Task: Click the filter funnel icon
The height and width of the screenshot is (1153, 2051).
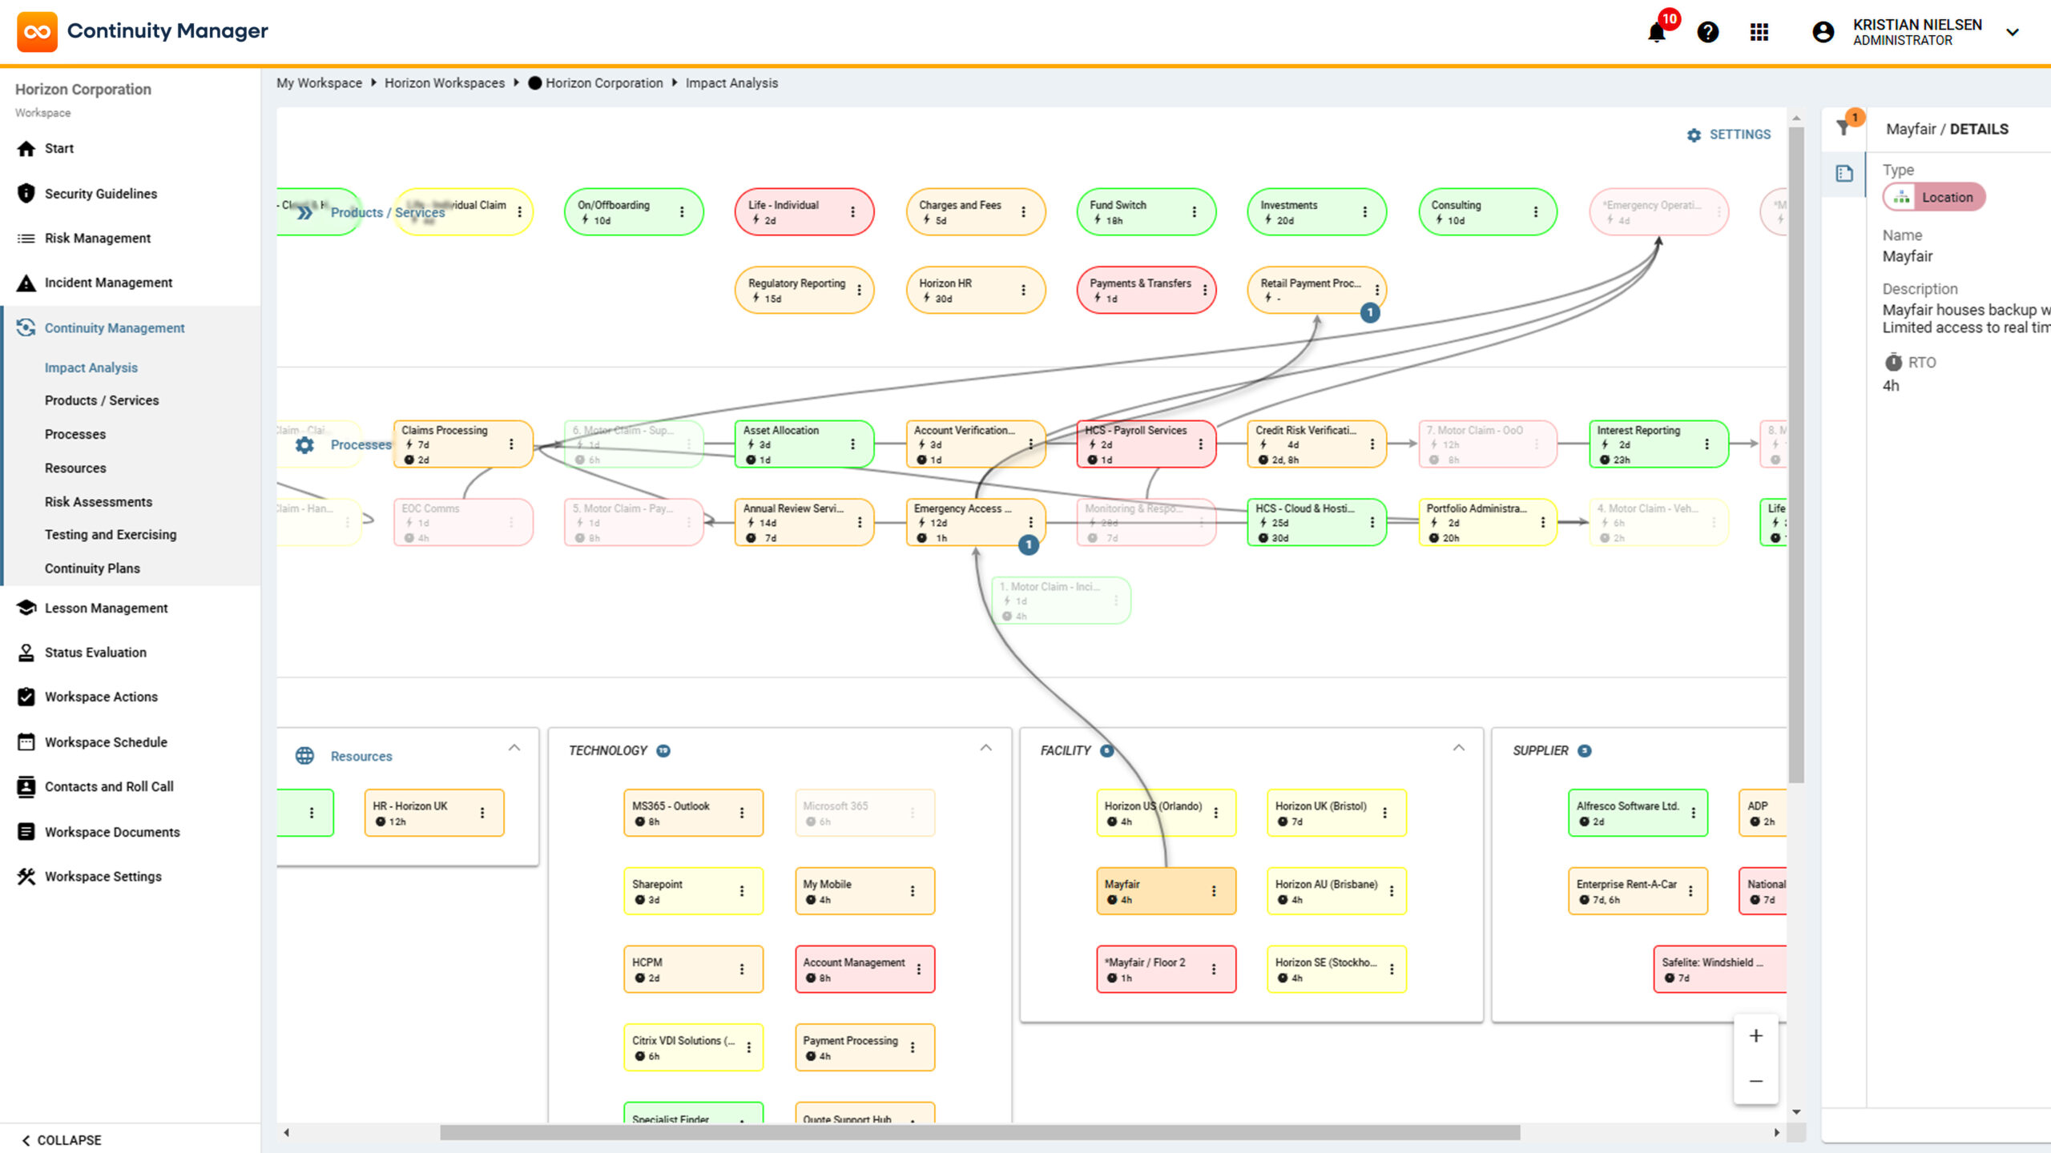Action: tap(1843, 127)
